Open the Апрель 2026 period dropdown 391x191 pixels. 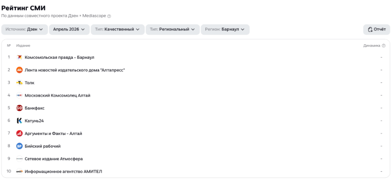[x=69, y=30]
